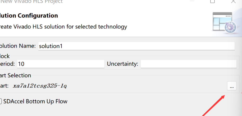Open part browser with the ellipsis button
242x116 pixels.
pyautogui.click(x=232, y=86)
